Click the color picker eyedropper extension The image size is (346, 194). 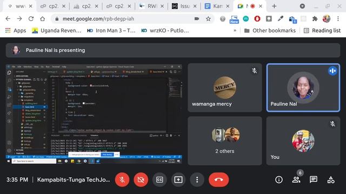point(280,19)
